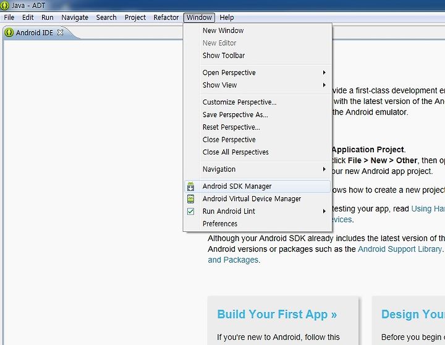This screenshot has height=345, width=445.
Task: Expand the Run Android Lint submenu arrow
Action: (324, 211)
